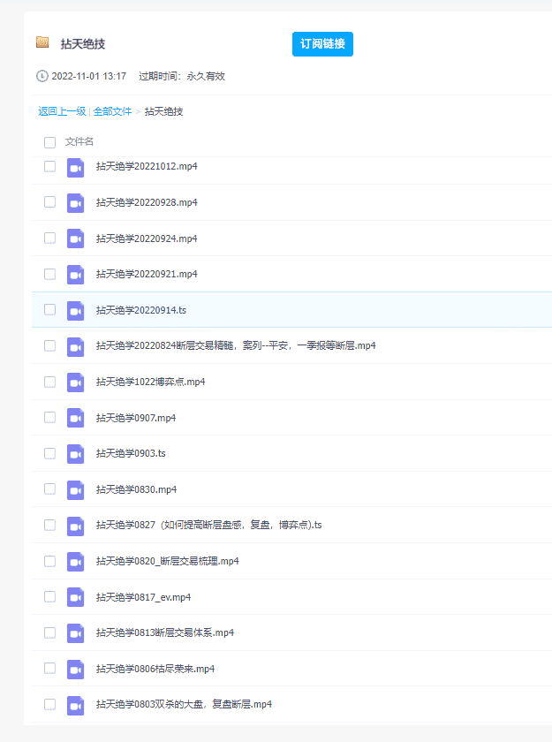Tick the checkbox for 拈天绝学0806枯尽荣来.mp4

[x=49, y=668]
